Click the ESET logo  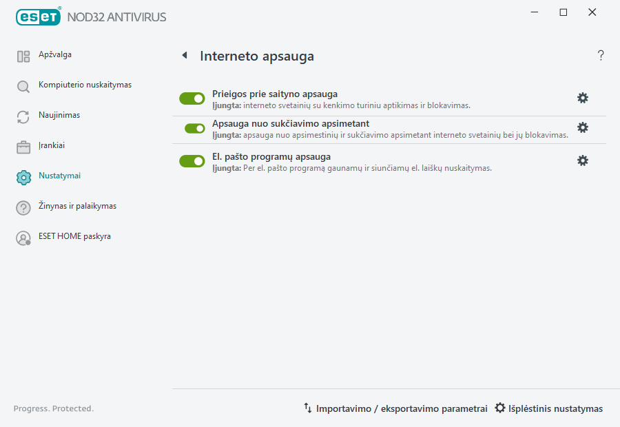[38, 17]
